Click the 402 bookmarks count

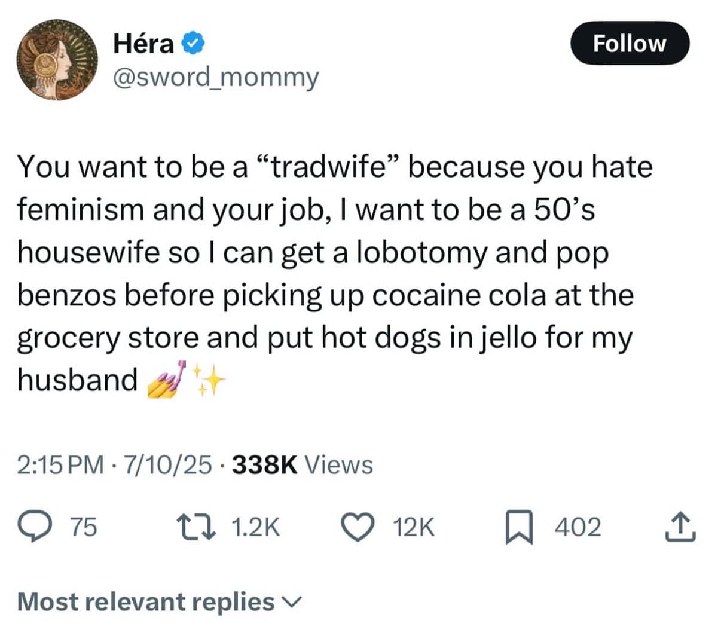coord(578,527)
